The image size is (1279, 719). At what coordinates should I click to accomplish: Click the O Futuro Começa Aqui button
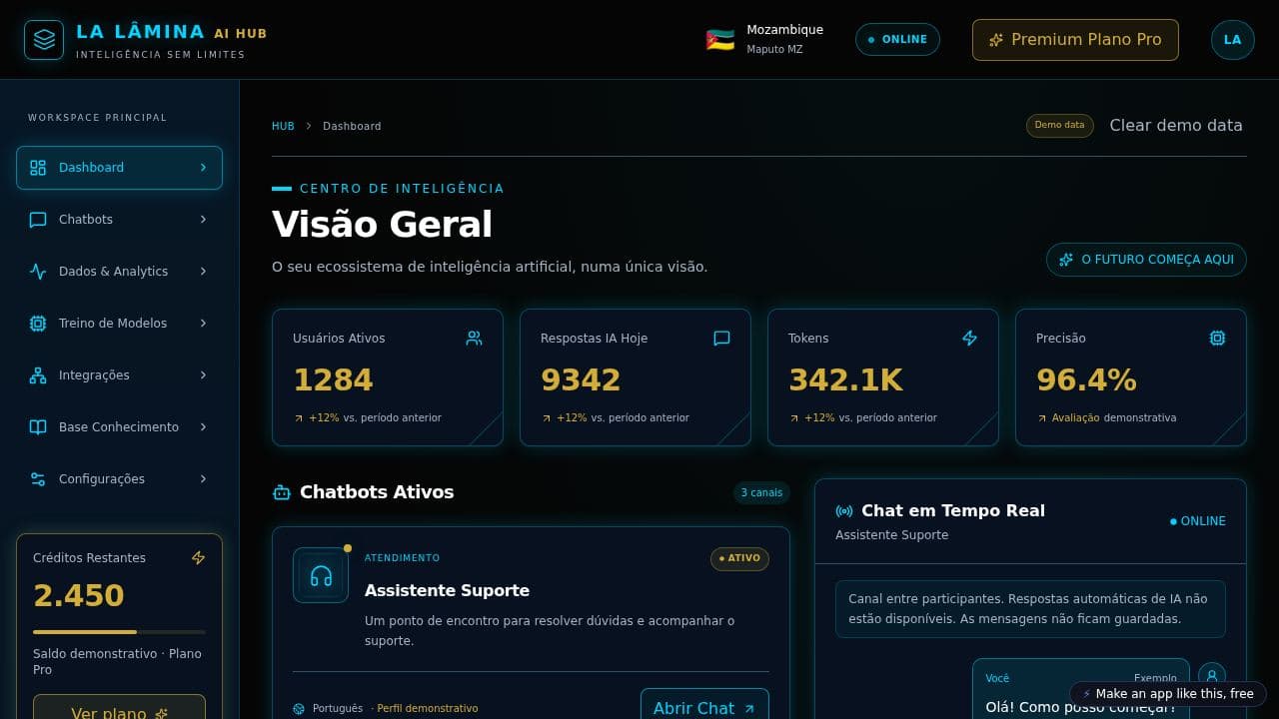coord(1146,260)
